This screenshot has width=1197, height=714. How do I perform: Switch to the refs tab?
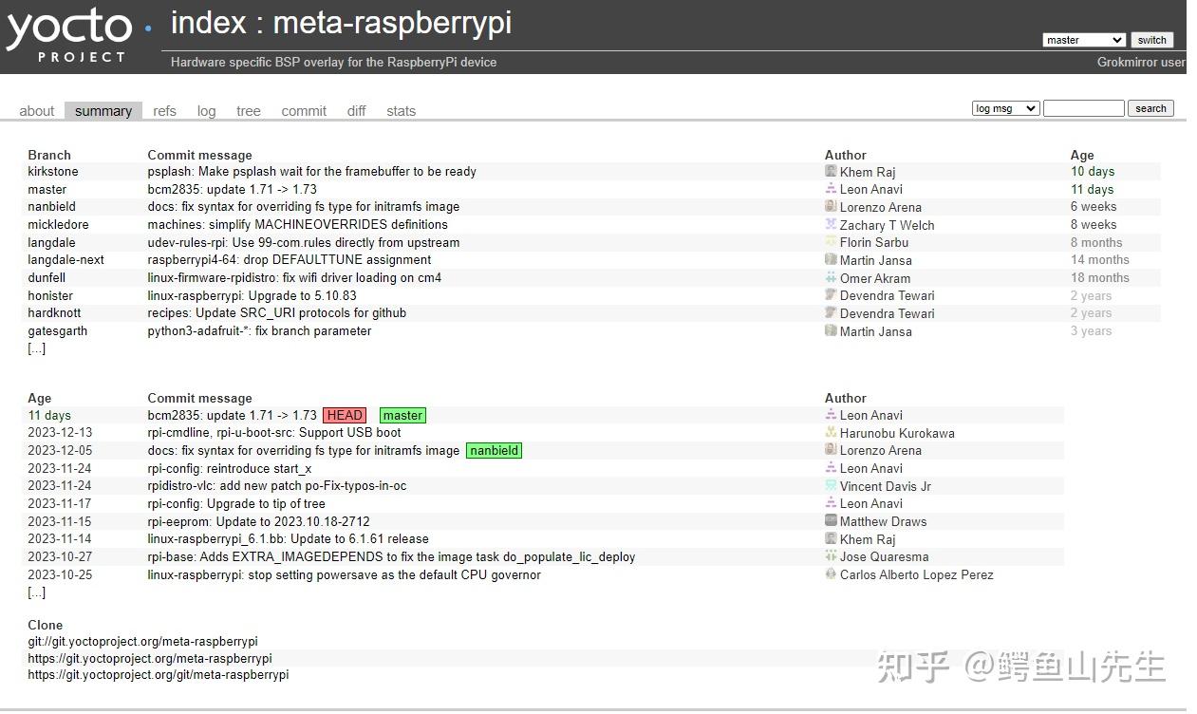(x=164, y=111)
